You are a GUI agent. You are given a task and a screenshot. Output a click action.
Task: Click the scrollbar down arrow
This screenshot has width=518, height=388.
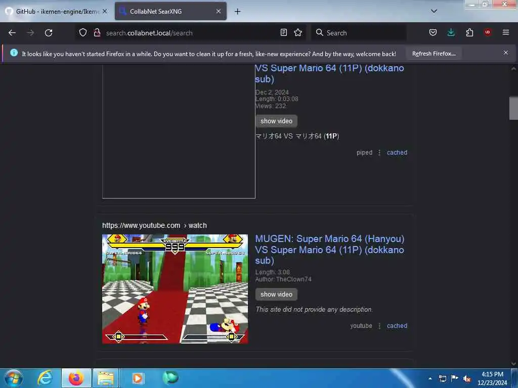point(513,364)
